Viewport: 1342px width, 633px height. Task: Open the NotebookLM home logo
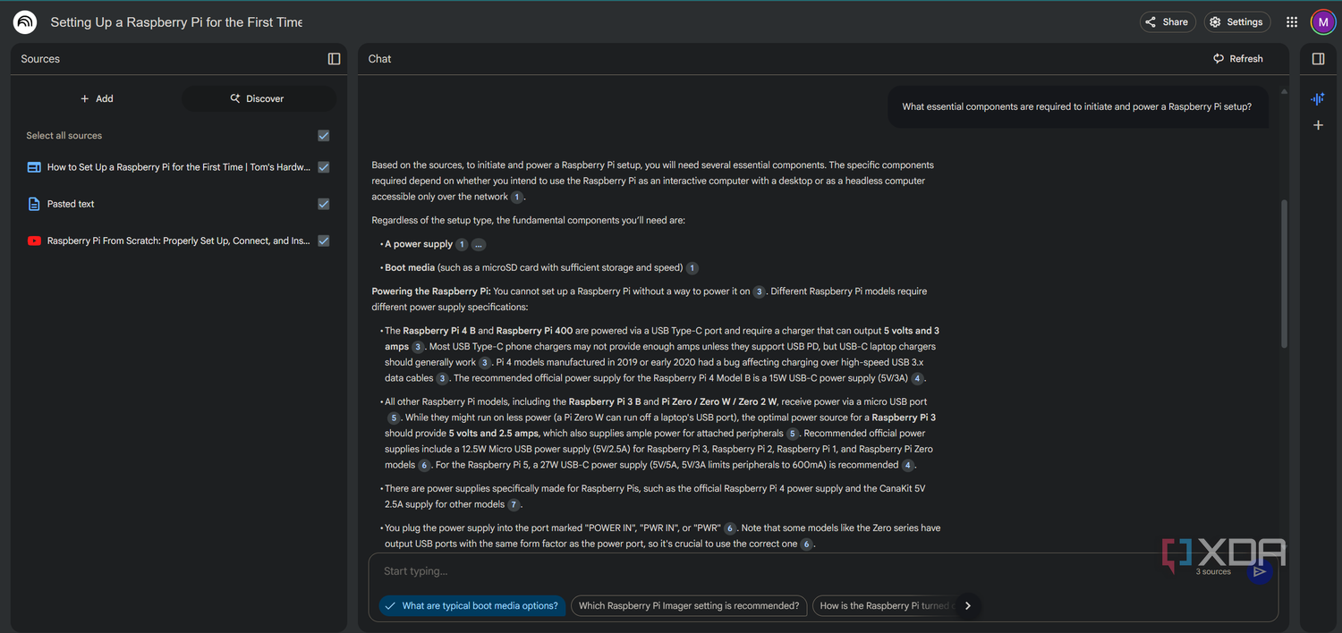(x=25, y=22)
